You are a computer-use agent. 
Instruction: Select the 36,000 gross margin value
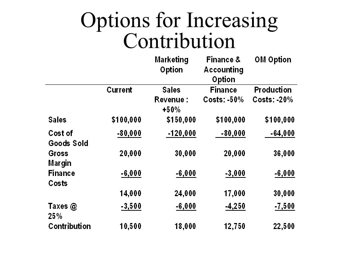coord(284,154)
